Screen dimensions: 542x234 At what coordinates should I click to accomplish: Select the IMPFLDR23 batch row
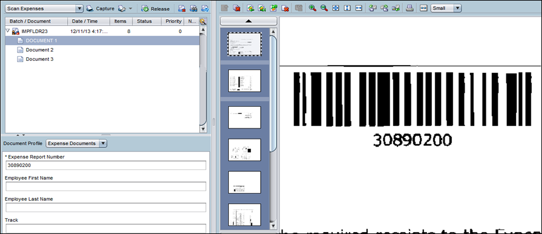pos(102,31)
